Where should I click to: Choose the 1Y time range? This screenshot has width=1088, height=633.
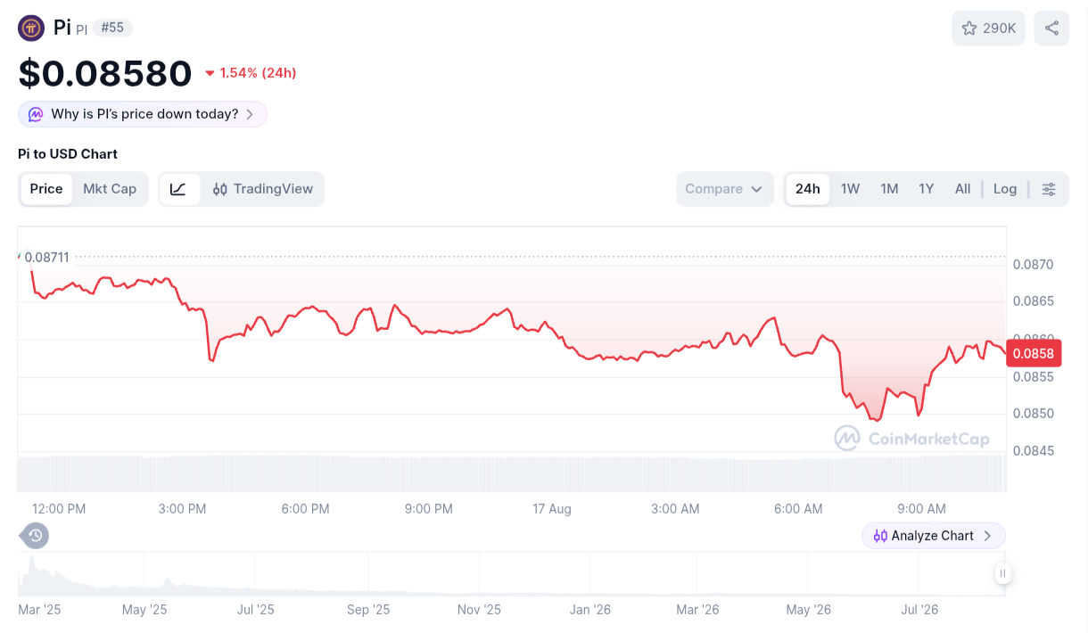point(927,189)
